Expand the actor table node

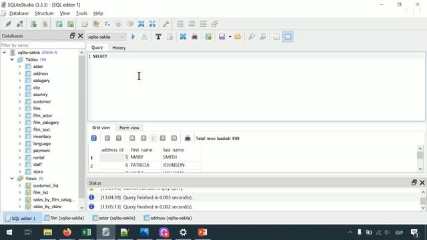point(19,67)
